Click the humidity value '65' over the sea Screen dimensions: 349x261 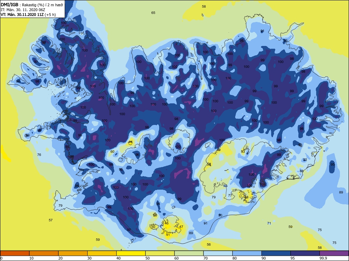153,13
